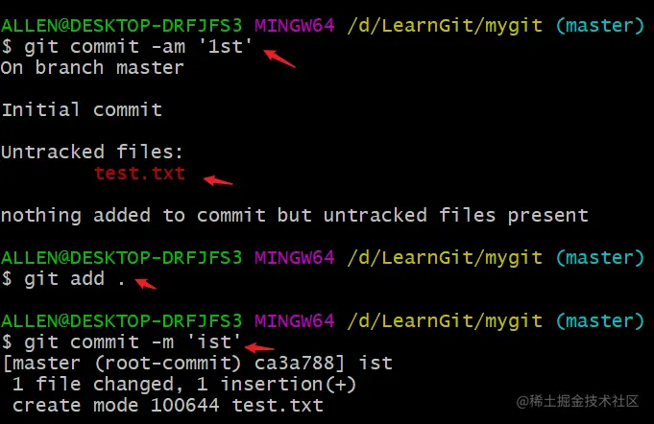The image size is (654, 424).
Task: Click the 'nothing added to commit' message
Action: [295, 215]
